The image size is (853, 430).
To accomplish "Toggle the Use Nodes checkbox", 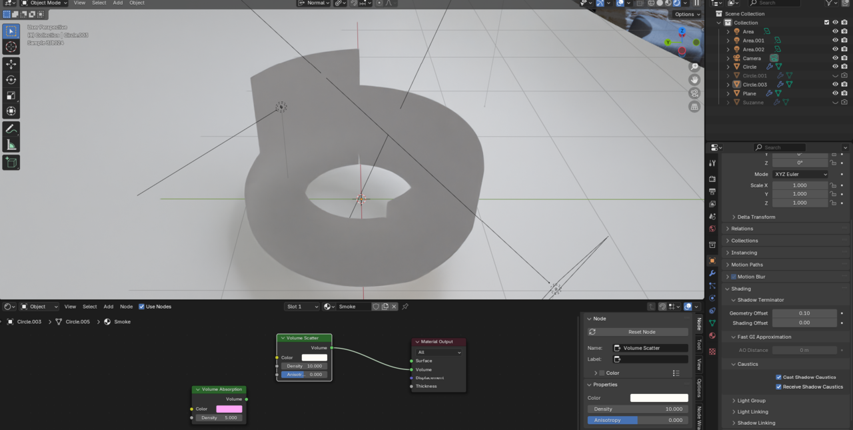I will click(x=141, y=307).
